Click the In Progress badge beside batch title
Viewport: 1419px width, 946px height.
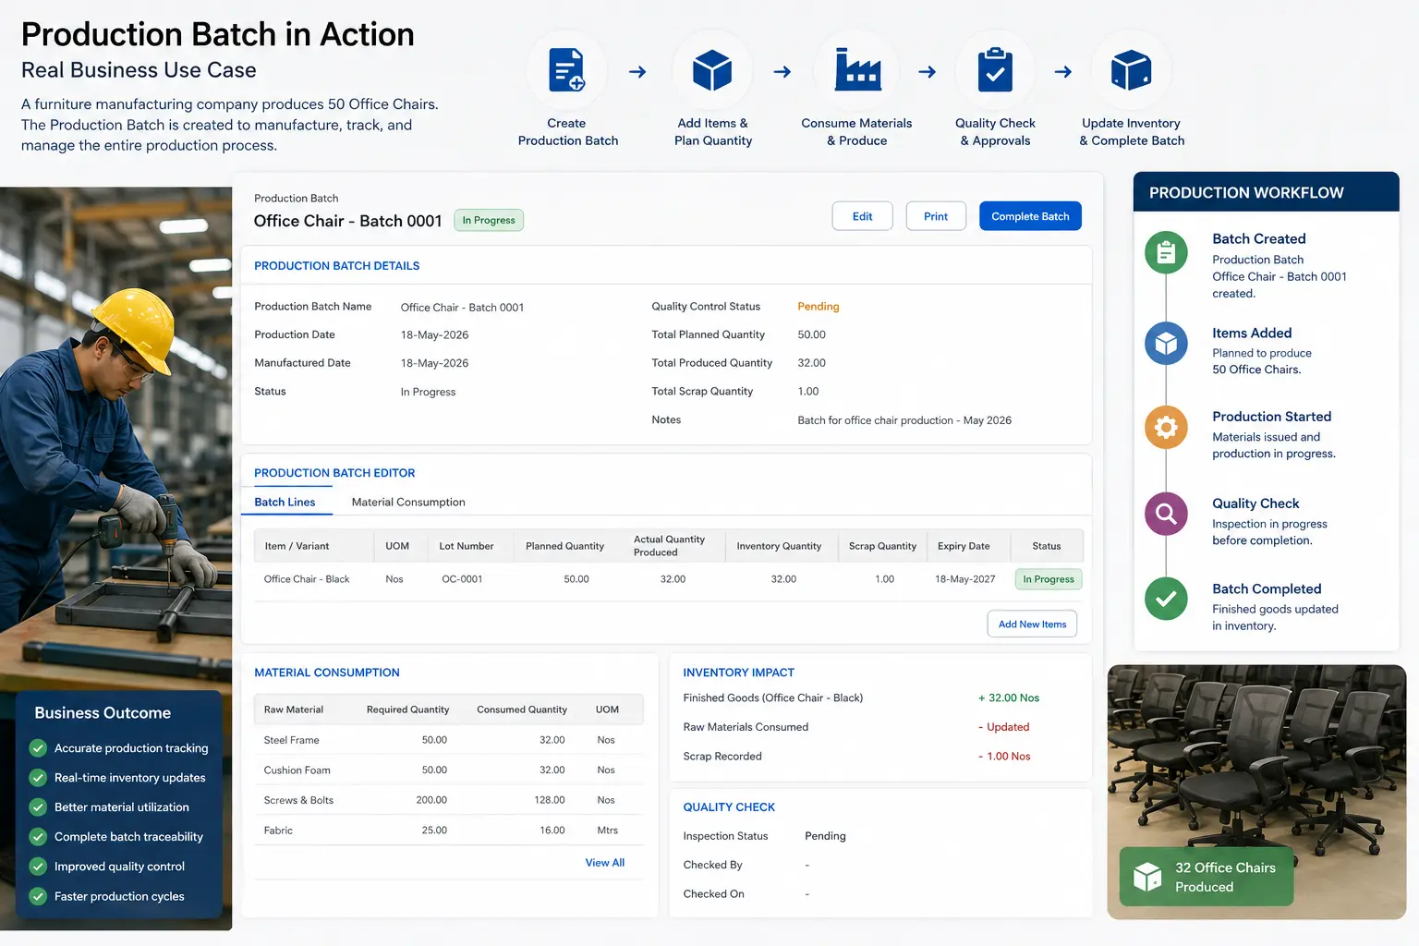pos(489,220)
